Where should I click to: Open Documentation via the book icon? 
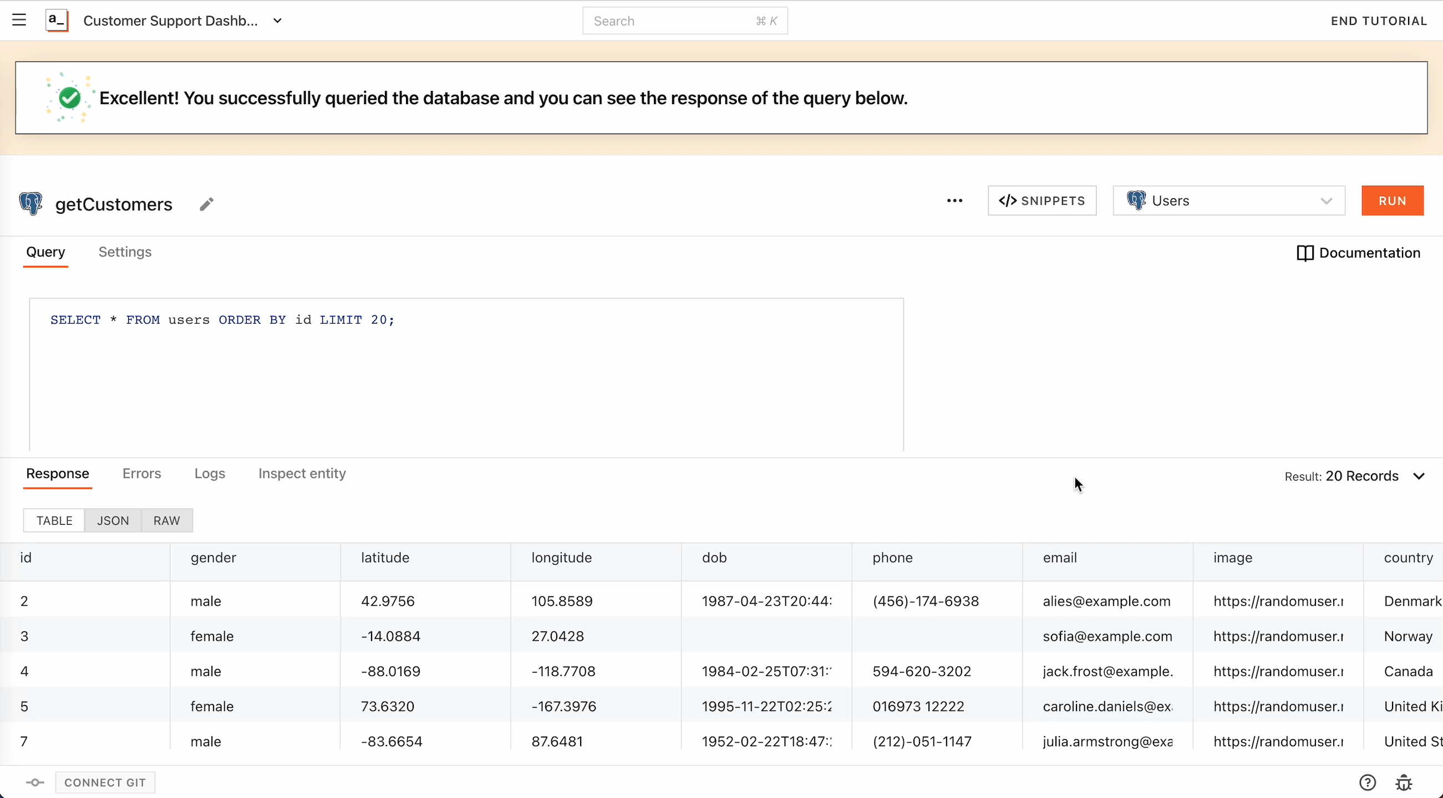pos(1305,253)
